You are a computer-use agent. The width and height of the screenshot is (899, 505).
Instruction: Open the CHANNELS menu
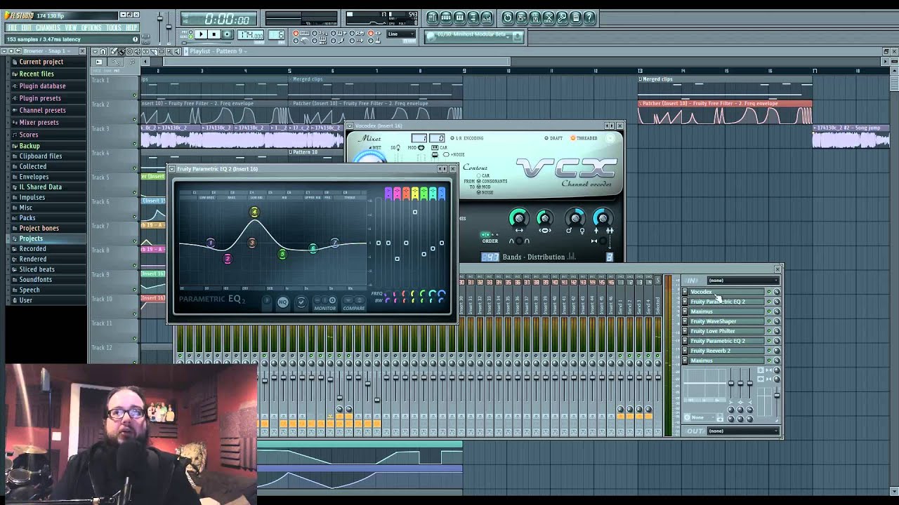48,28
